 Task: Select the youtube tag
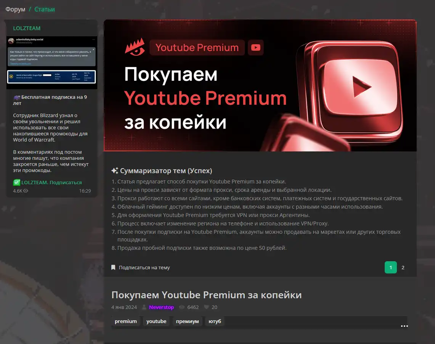[156, 321]
